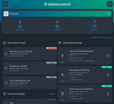This screenshot has width=114, height=104.
Task: Open notes icon for 2025 Discussion Meeting
Action: (108, 94)
